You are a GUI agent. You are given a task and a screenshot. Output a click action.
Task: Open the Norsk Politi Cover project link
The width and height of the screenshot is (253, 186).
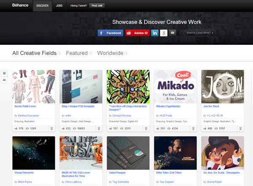25,106
